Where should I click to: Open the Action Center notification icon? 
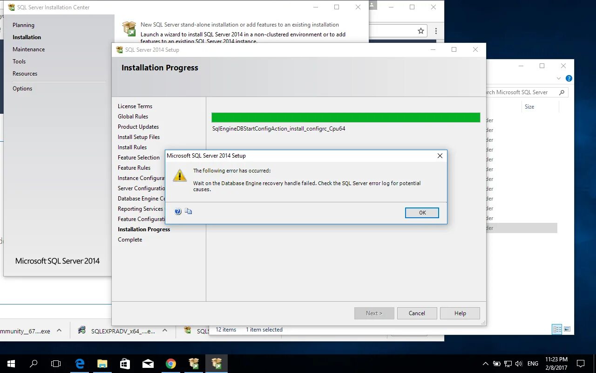coord(581,364)
